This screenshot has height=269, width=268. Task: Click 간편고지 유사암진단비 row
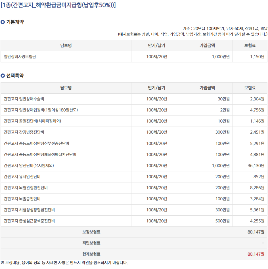(134, 177)
